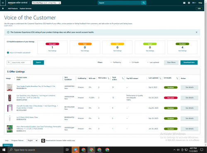This screenshot has height=153, width=207.
Task: Sort by CX Health column
Action: tap(177, 78)
